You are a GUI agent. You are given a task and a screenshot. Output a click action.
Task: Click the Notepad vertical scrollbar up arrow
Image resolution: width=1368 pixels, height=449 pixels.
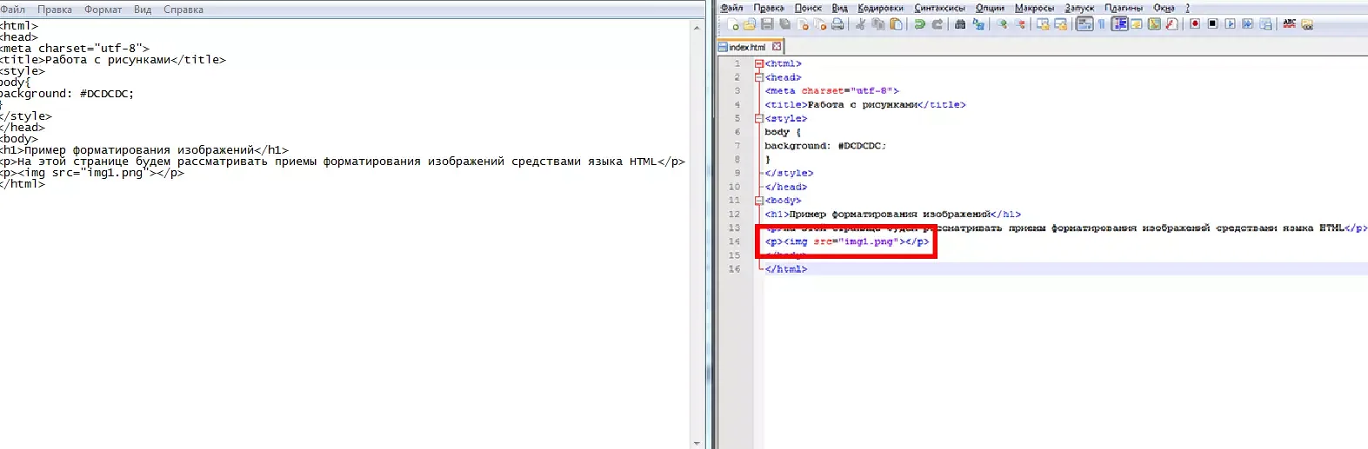697,28
